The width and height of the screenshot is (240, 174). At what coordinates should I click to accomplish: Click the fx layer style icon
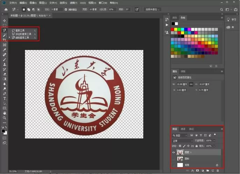192,171
